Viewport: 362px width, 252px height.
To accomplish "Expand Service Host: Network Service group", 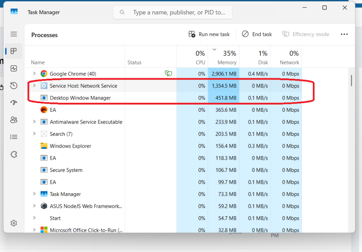I will click(x=34, y=86).
